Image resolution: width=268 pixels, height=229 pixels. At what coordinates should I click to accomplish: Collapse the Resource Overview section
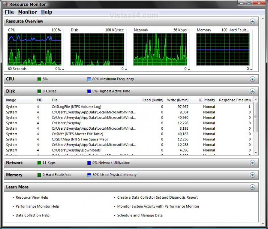click(x=252, y=21)
